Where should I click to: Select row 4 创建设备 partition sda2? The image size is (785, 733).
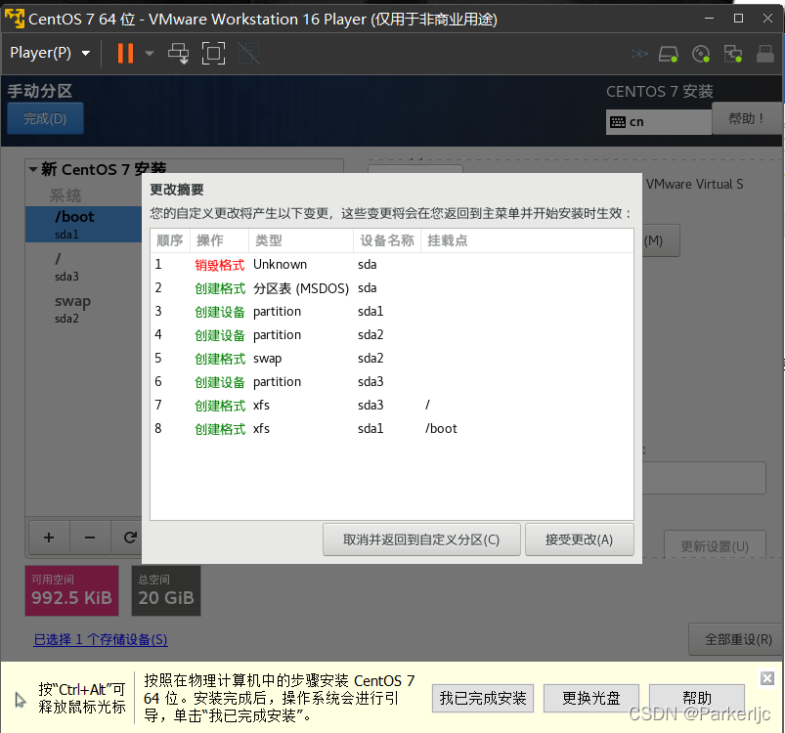pos(392,335)
